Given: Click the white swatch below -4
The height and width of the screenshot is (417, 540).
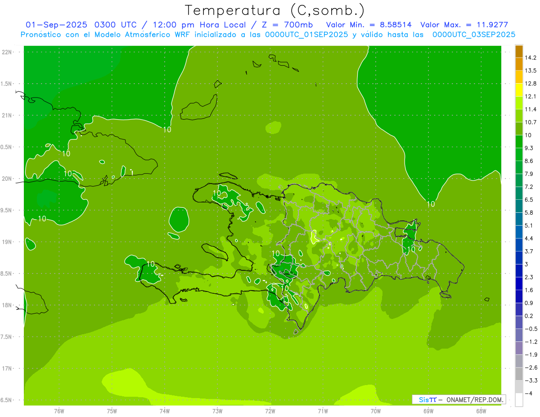Looking at the screenshot, I should tap(519, 400).
